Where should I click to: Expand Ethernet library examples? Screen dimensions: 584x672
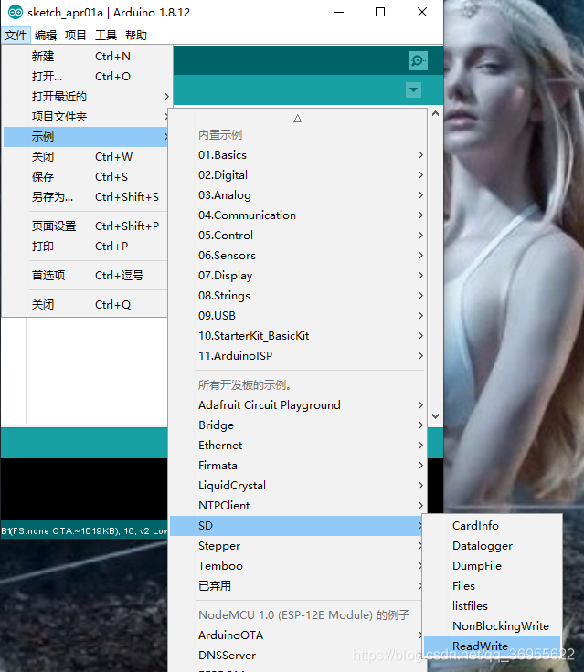pos(298,446)
